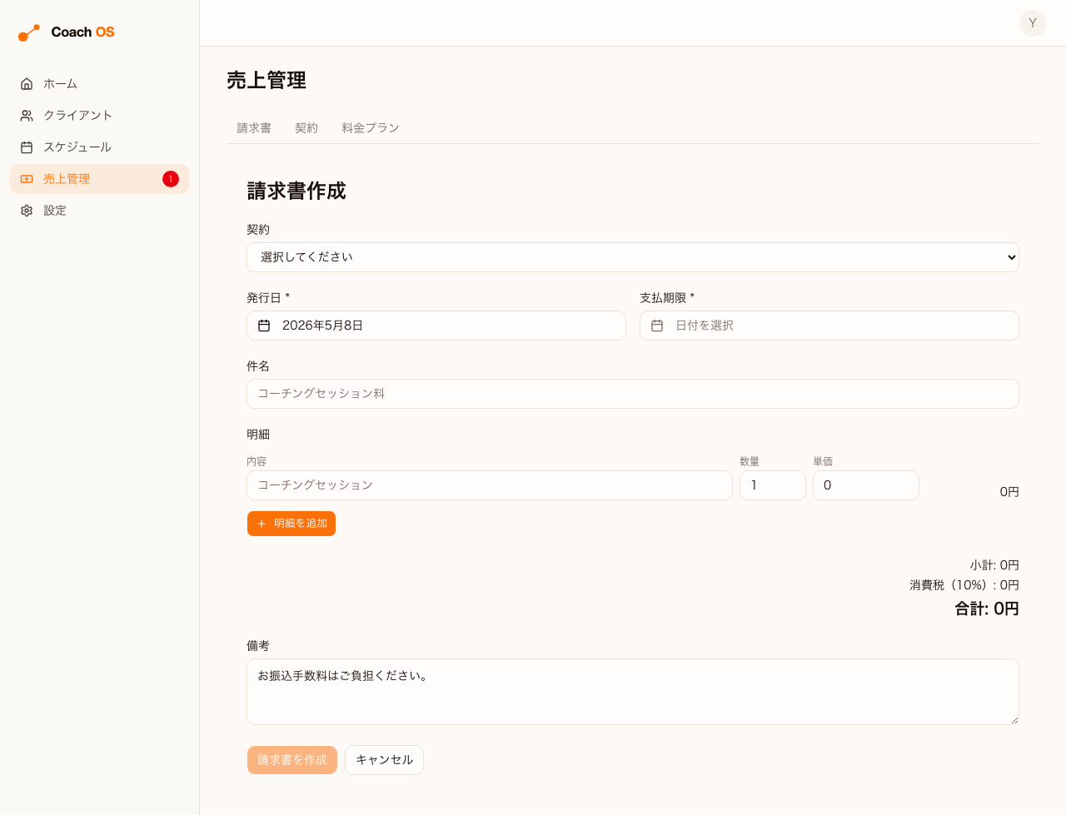Click the Coach OS logo icon
Image resolution: width=1066 pixels, height=815 pixels.
(x=29, y=32)
